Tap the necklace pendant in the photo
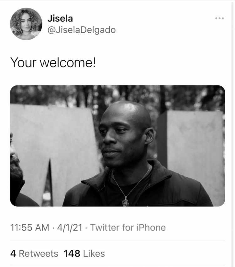 pyautogui.click(x=126, y=202)
